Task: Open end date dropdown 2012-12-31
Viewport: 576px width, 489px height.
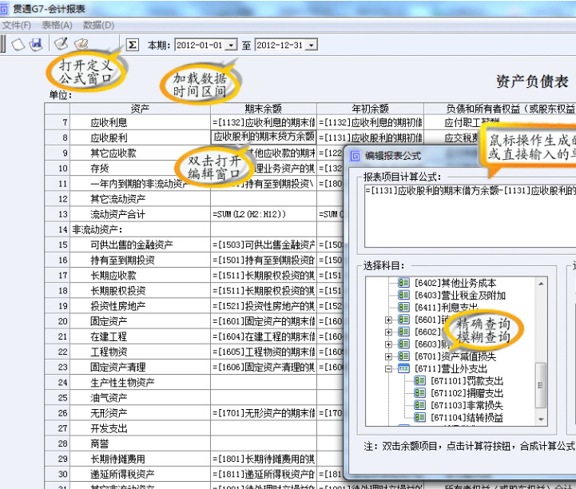Action: (311, 46)
